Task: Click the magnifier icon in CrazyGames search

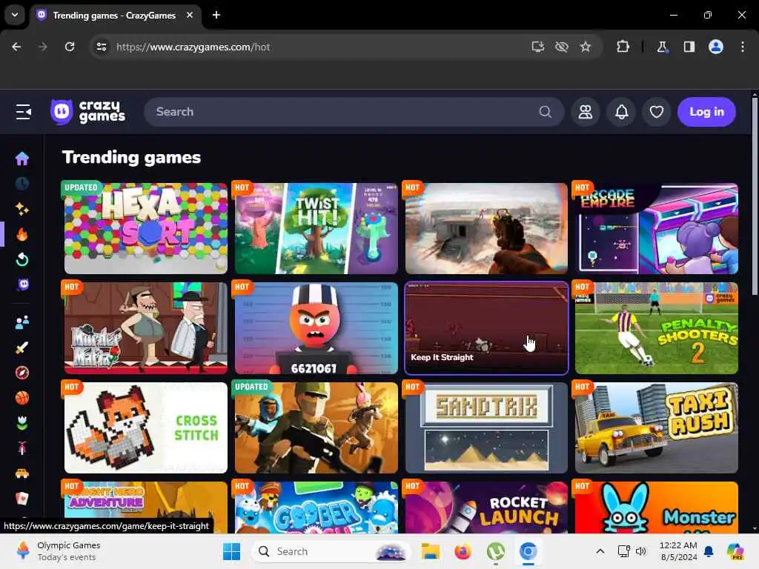Action: 545,112
